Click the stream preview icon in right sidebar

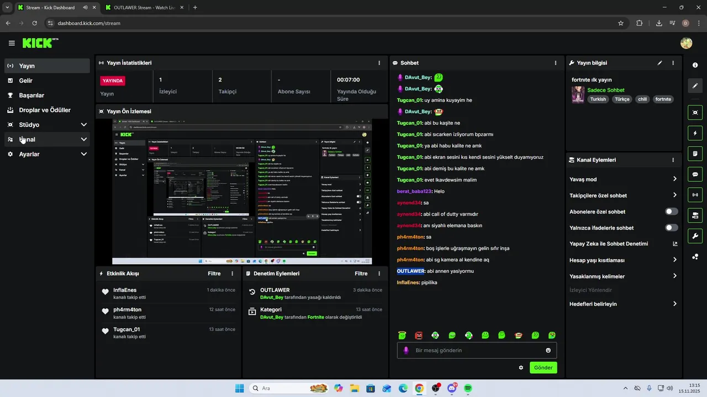point(695,112)
